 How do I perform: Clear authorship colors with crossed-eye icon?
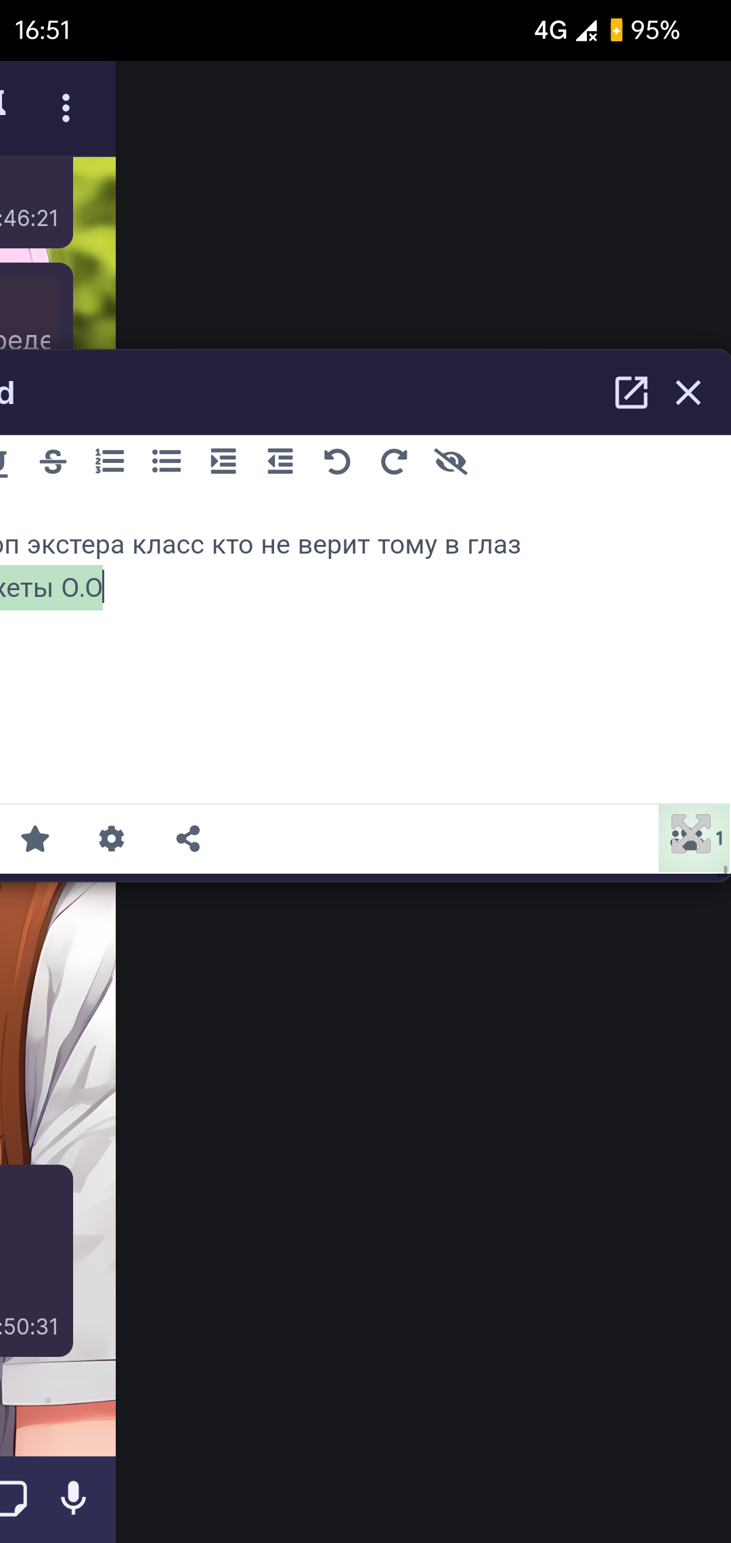point(451,462)
